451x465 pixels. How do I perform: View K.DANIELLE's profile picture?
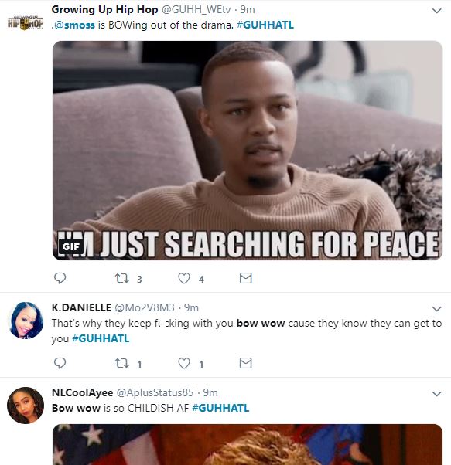pyautogui.click(x=26, y=321)
